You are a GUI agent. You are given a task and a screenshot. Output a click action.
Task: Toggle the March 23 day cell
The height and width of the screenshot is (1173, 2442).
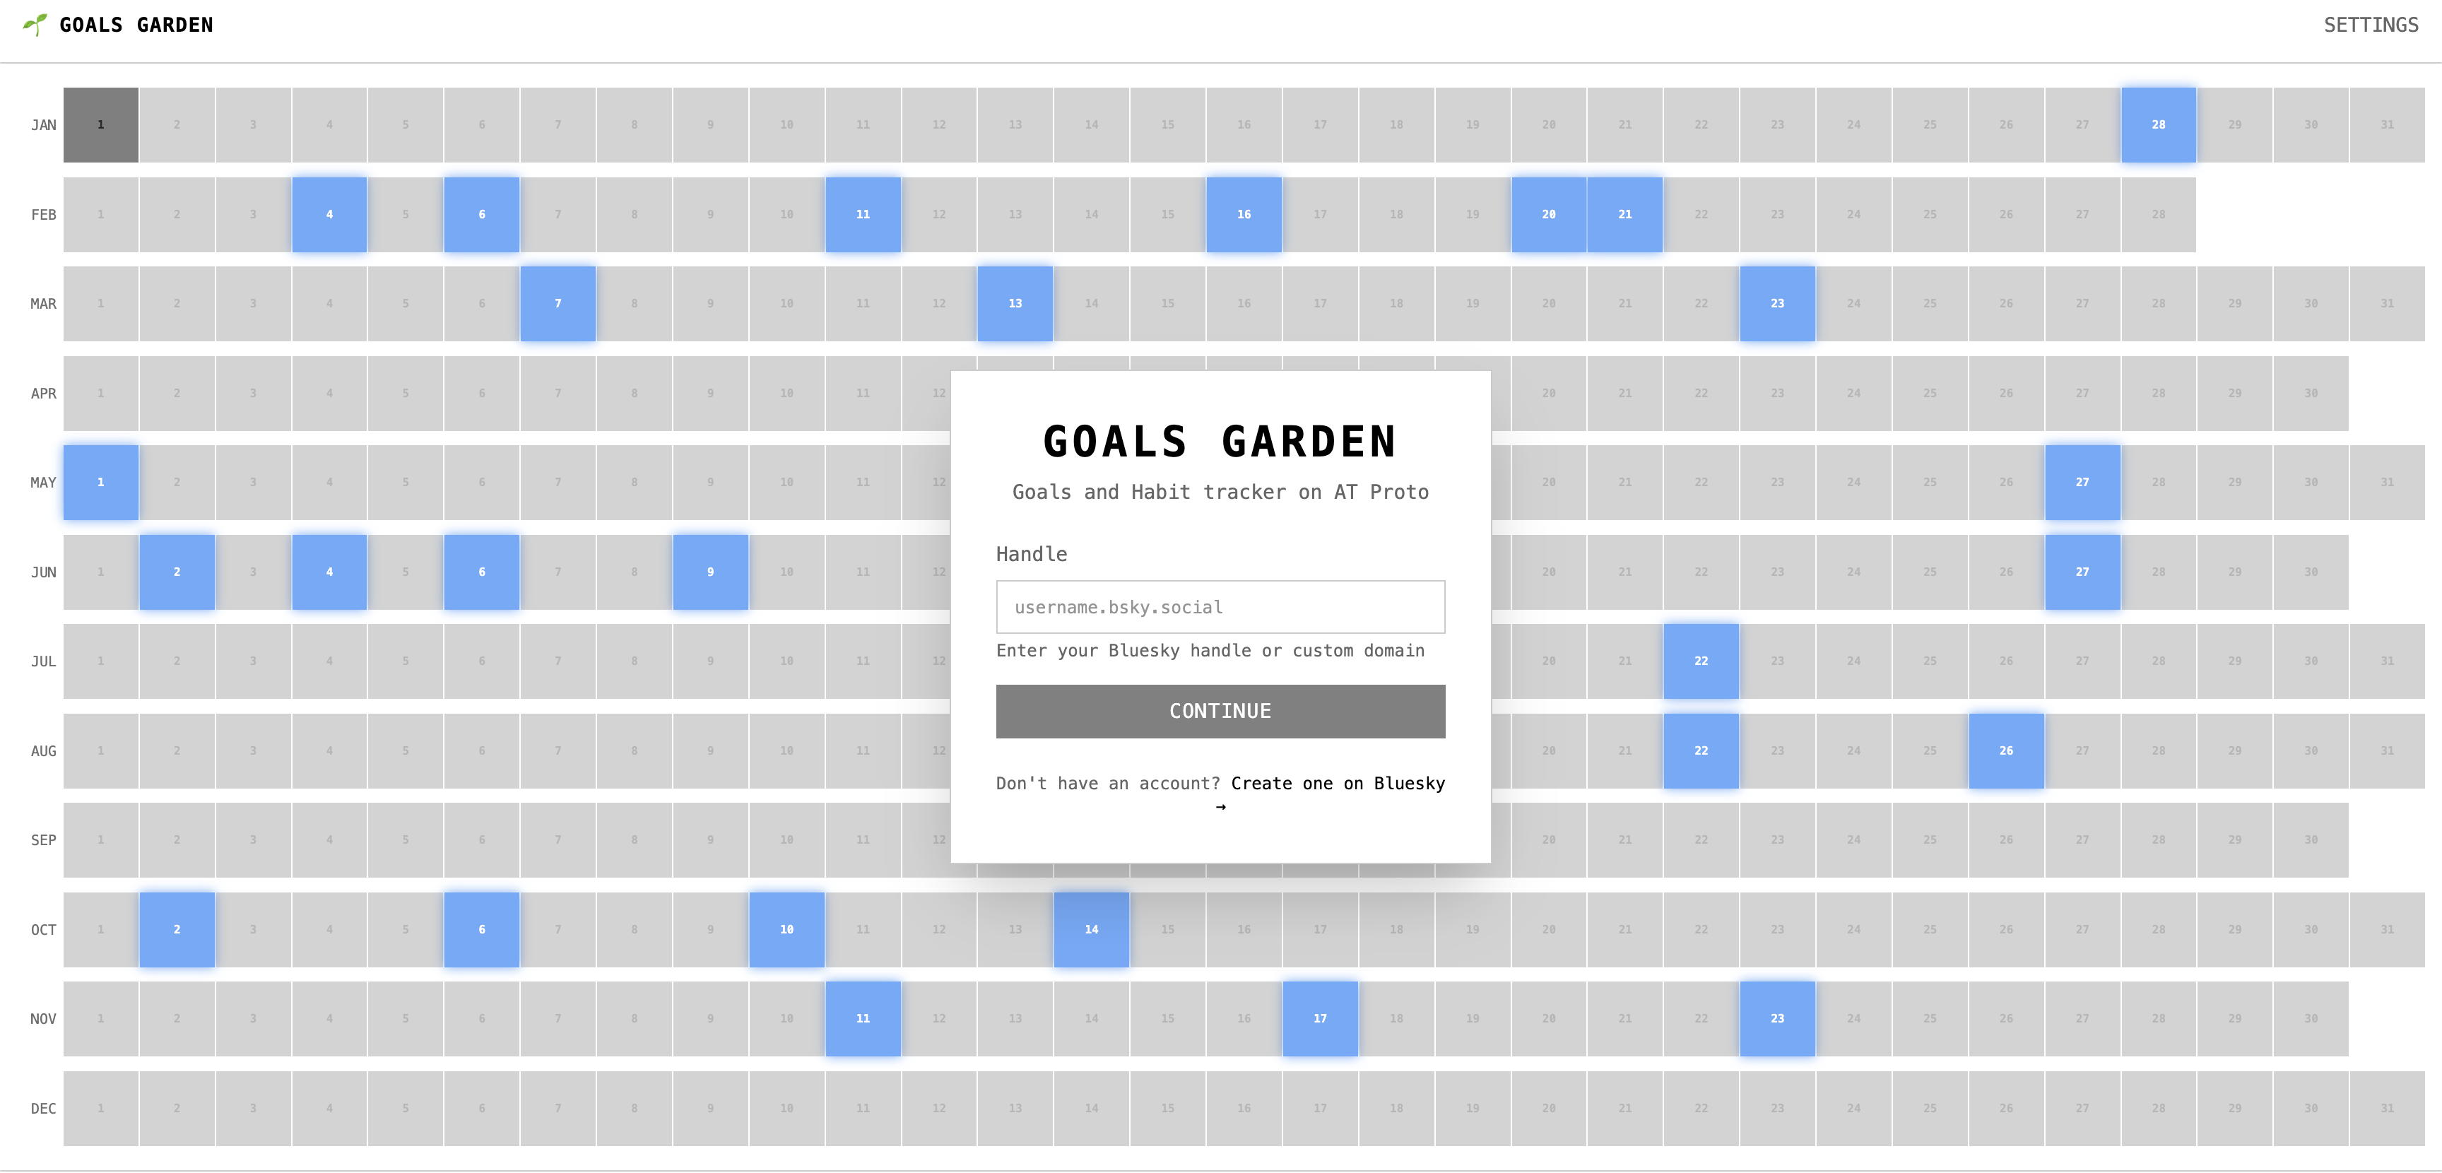click(x=1776, y=303)
